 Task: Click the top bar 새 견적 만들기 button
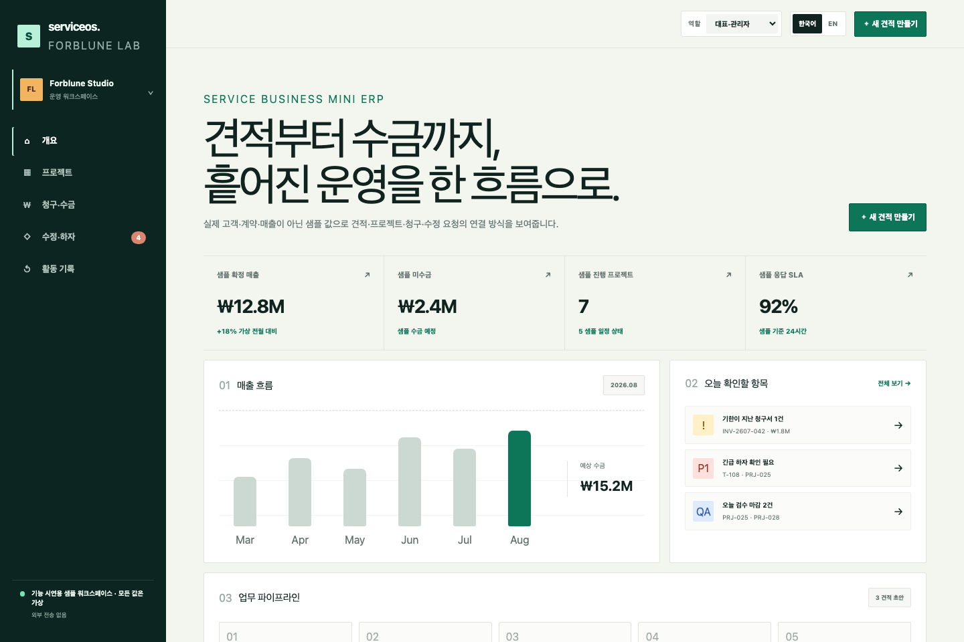click(x=890, y=24)
